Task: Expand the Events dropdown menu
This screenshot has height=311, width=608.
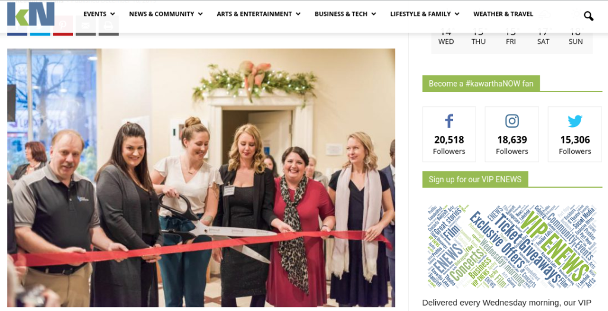Action: point(99,14)
